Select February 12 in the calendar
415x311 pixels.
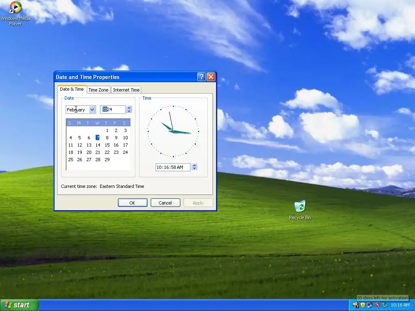tap(79, 145)
